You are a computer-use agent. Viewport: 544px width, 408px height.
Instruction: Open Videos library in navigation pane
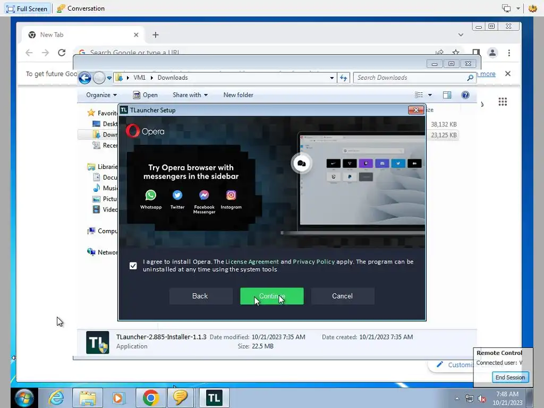click(106, 209)
